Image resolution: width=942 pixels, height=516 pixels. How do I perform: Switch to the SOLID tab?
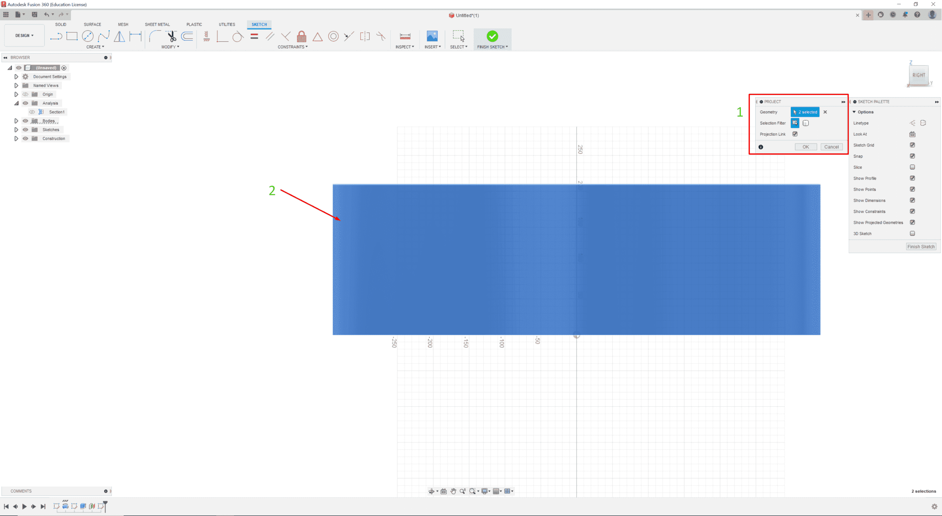click(61, 25)
